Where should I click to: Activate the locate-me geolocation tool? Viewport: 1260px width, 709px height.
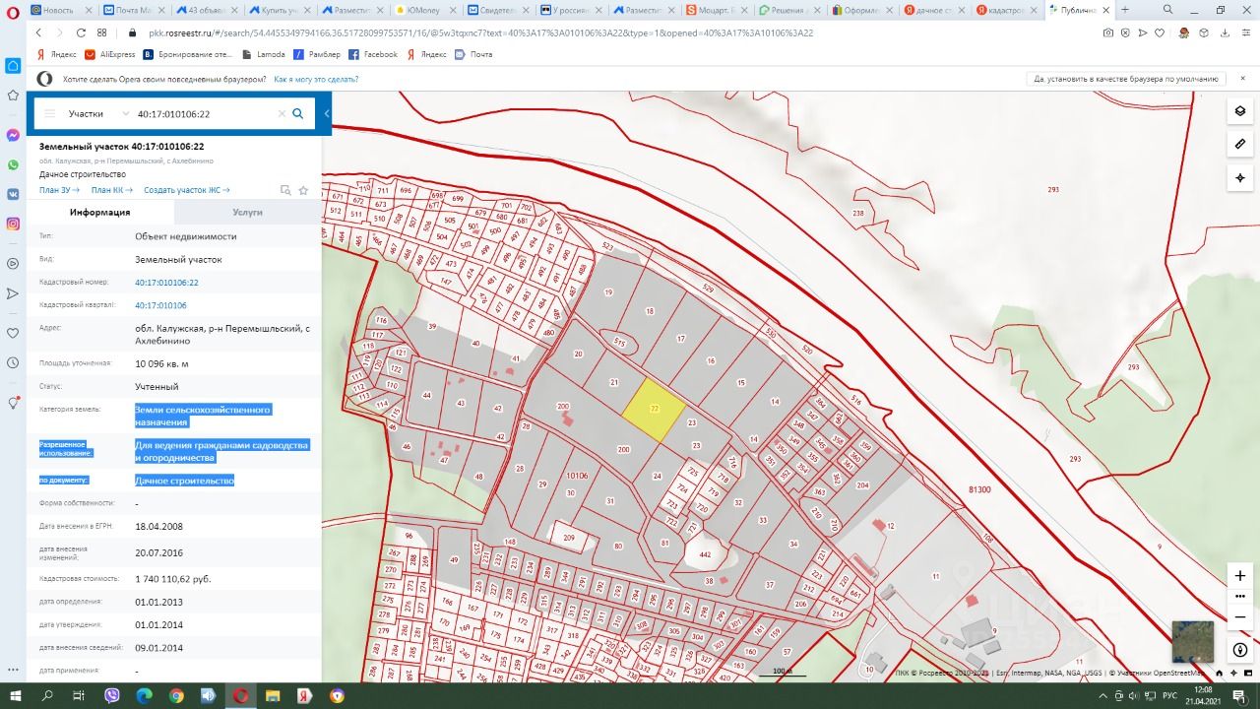click(1239, 178)
